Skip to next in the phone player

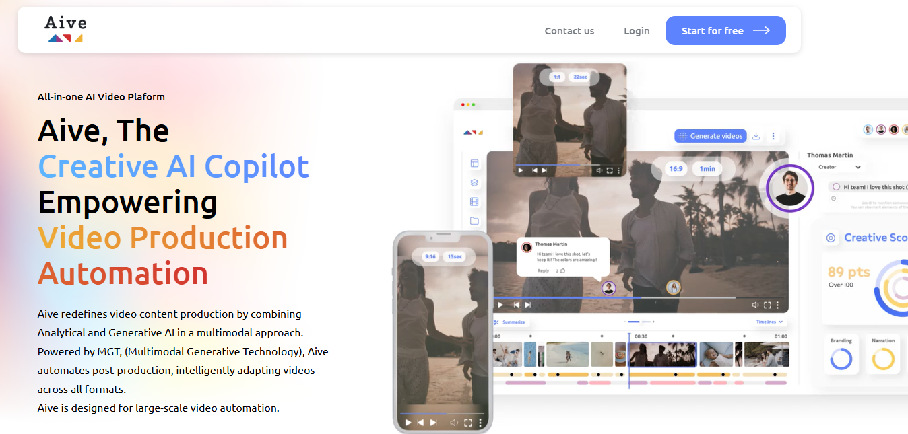tap(432, 423)
